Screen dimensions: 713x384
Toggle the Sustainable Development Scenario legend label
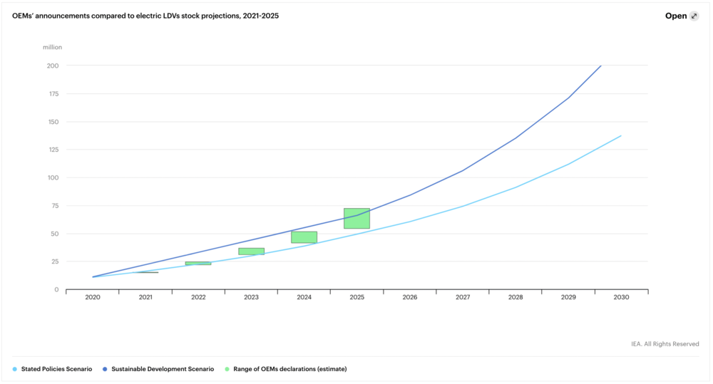[x=163, y=369]
